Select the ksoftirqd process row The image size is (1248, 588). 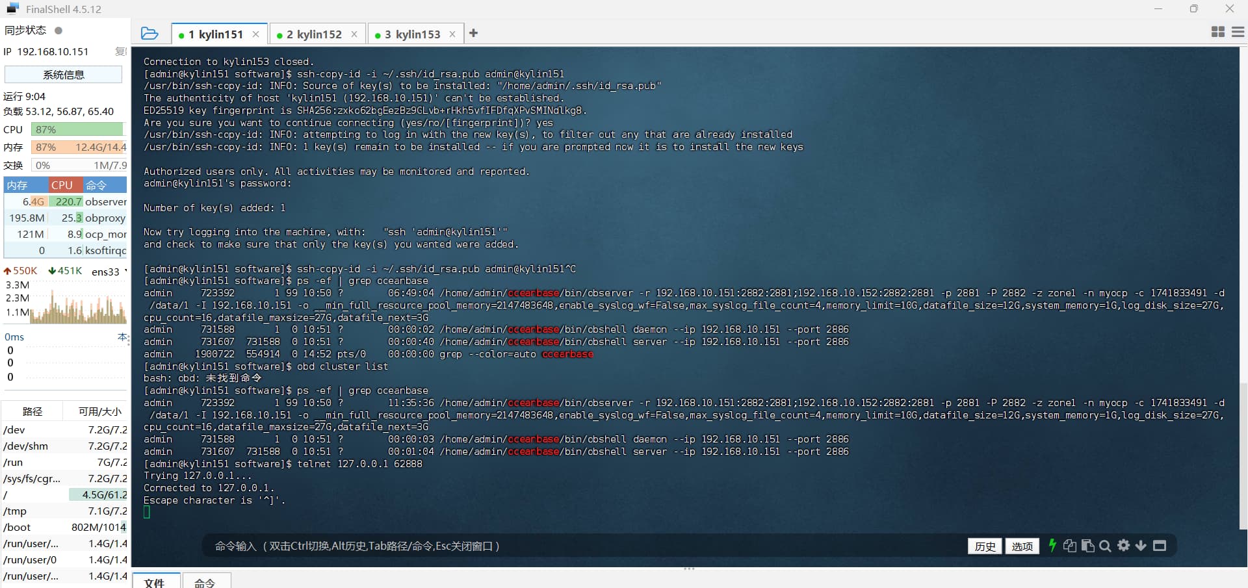tap(65, 250)
